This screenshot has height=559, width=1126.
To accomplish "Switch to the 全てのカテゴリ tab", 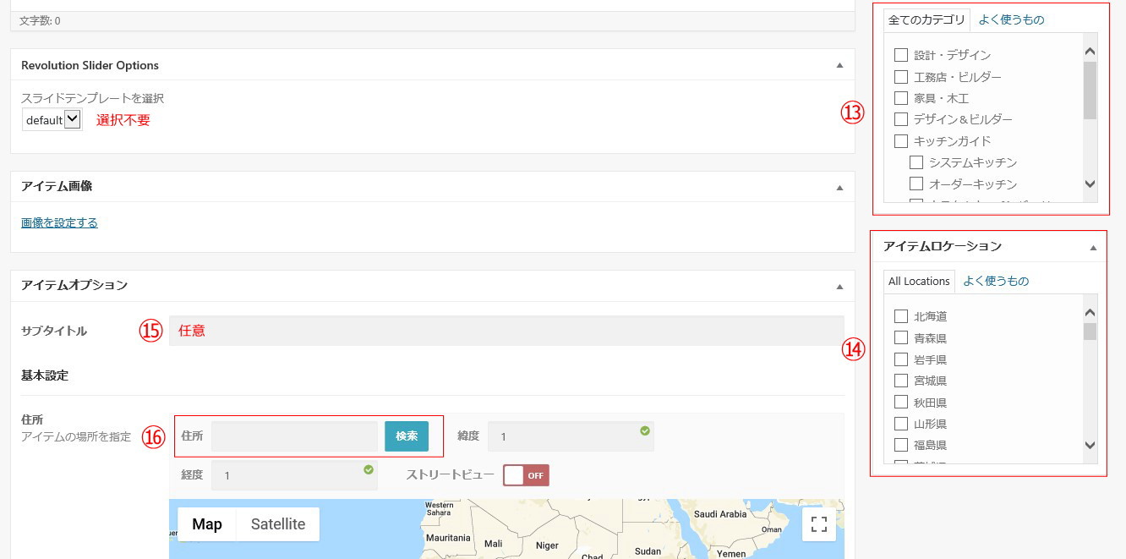I will [926, 20].
